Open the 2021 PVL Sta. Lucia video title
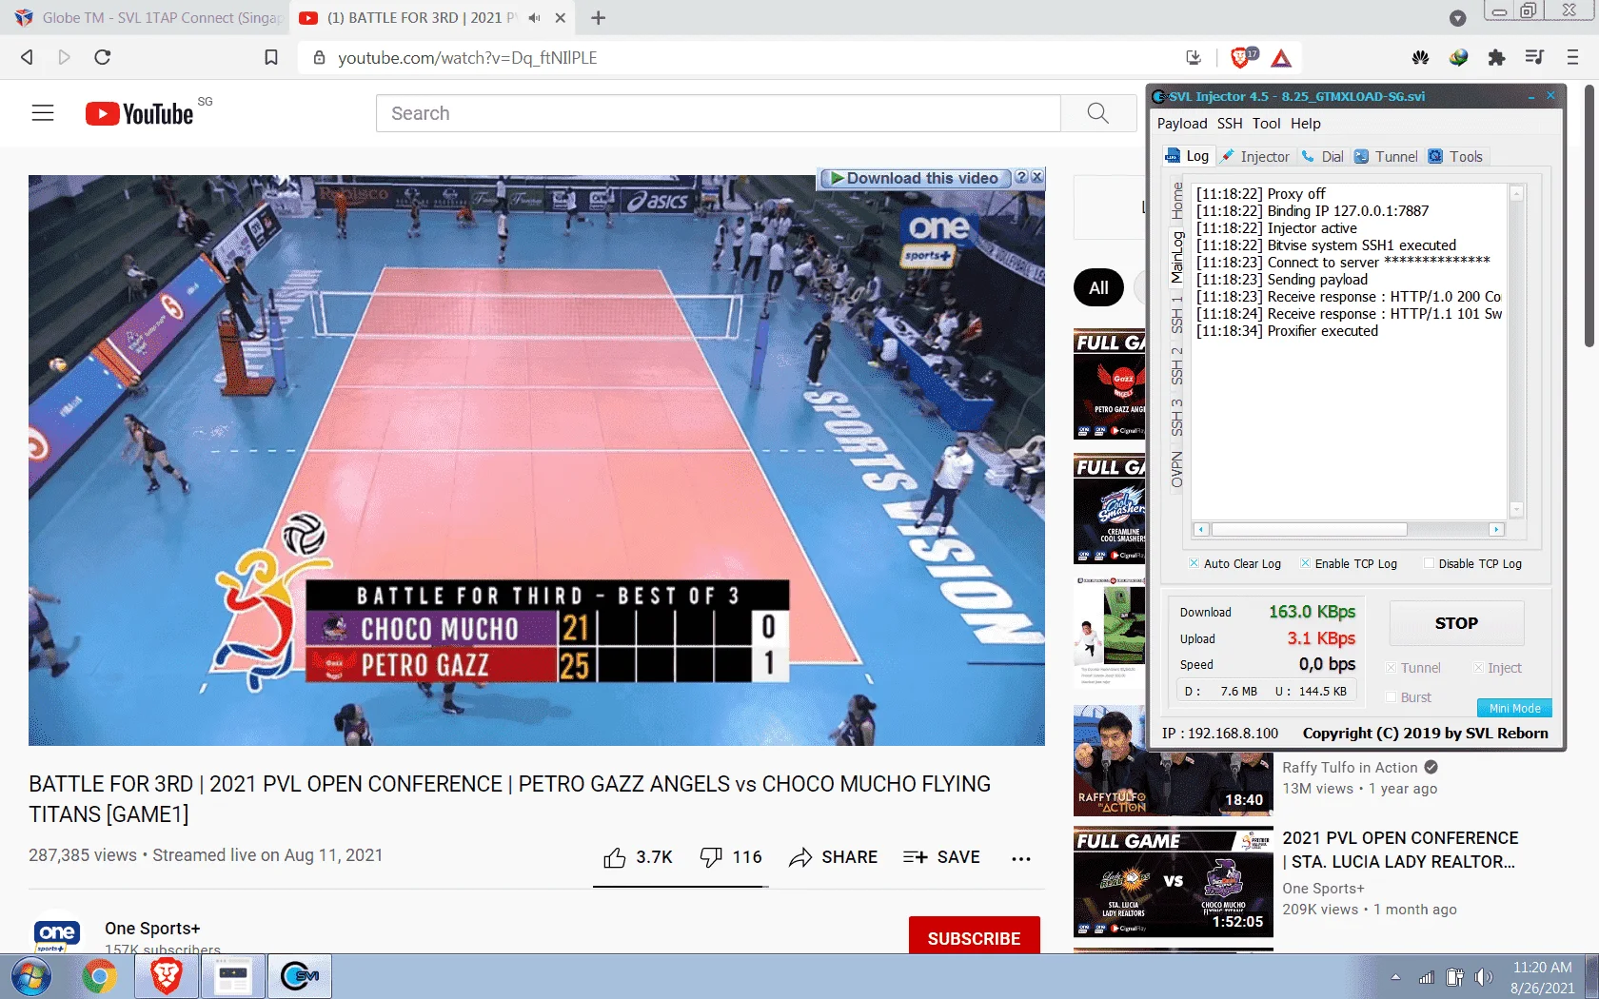The image size is (1599, 999). tap(1400, 850)
